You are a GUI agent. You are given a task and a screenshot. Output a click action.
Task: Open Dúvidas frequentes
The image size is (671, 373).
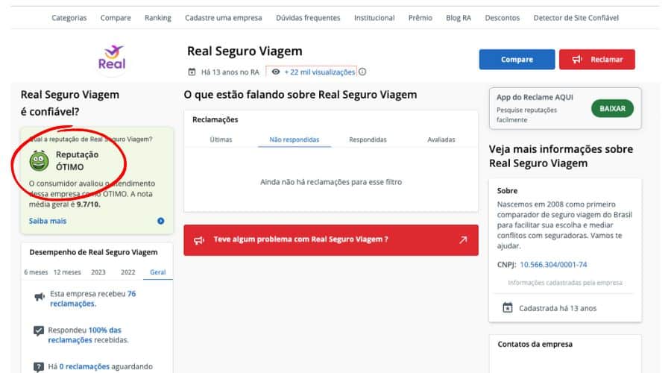click(x=308, y=18)
